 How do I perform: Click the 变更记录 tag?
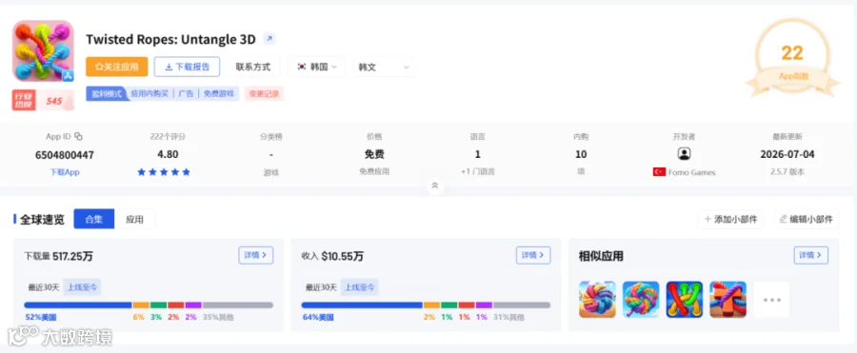point(264,93)
